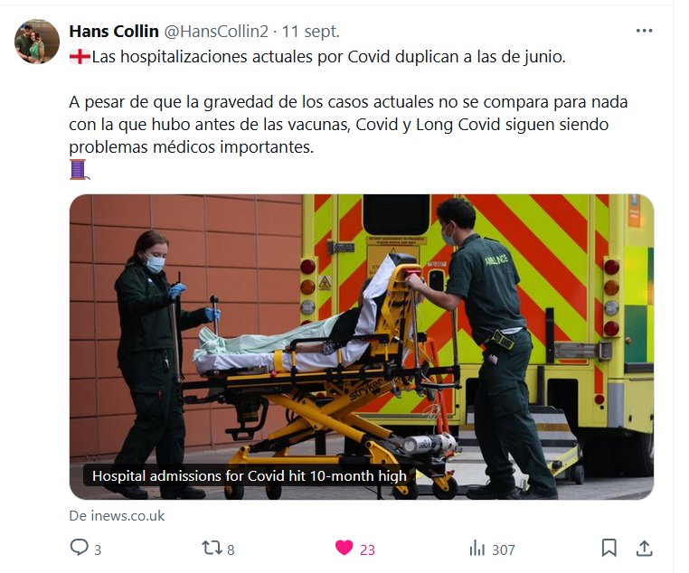Open the reply speech bubble icon
This screenshot has height=573, width=689.
pos(79,548)
